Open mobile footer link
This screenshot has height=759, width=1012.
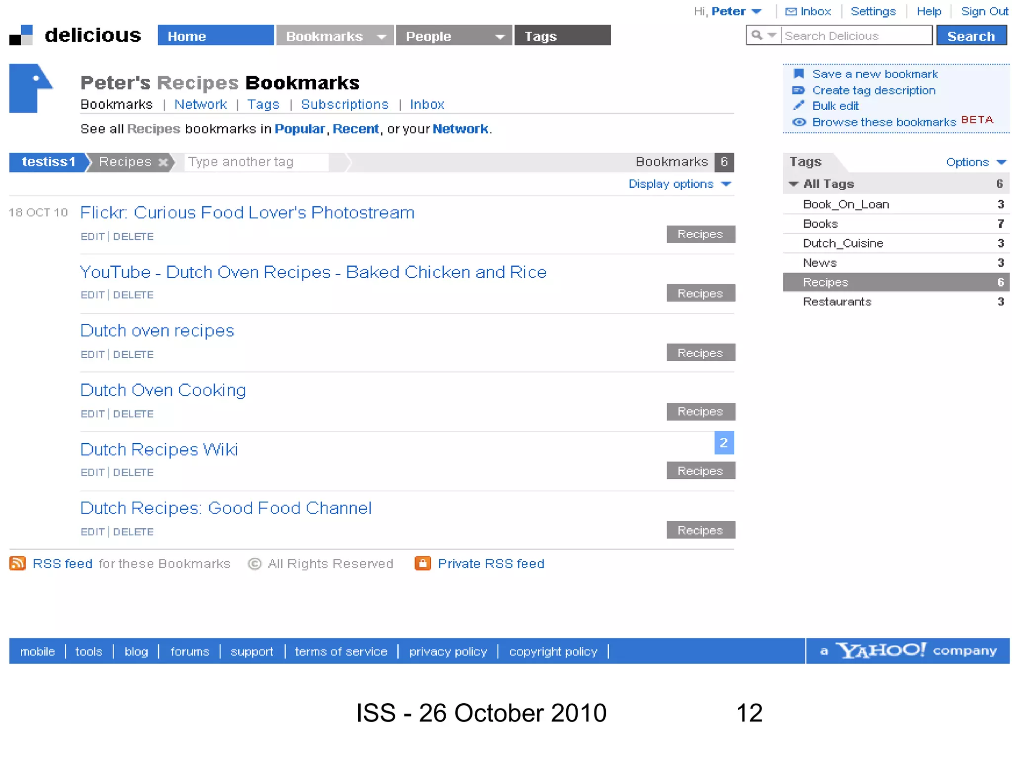38,651
